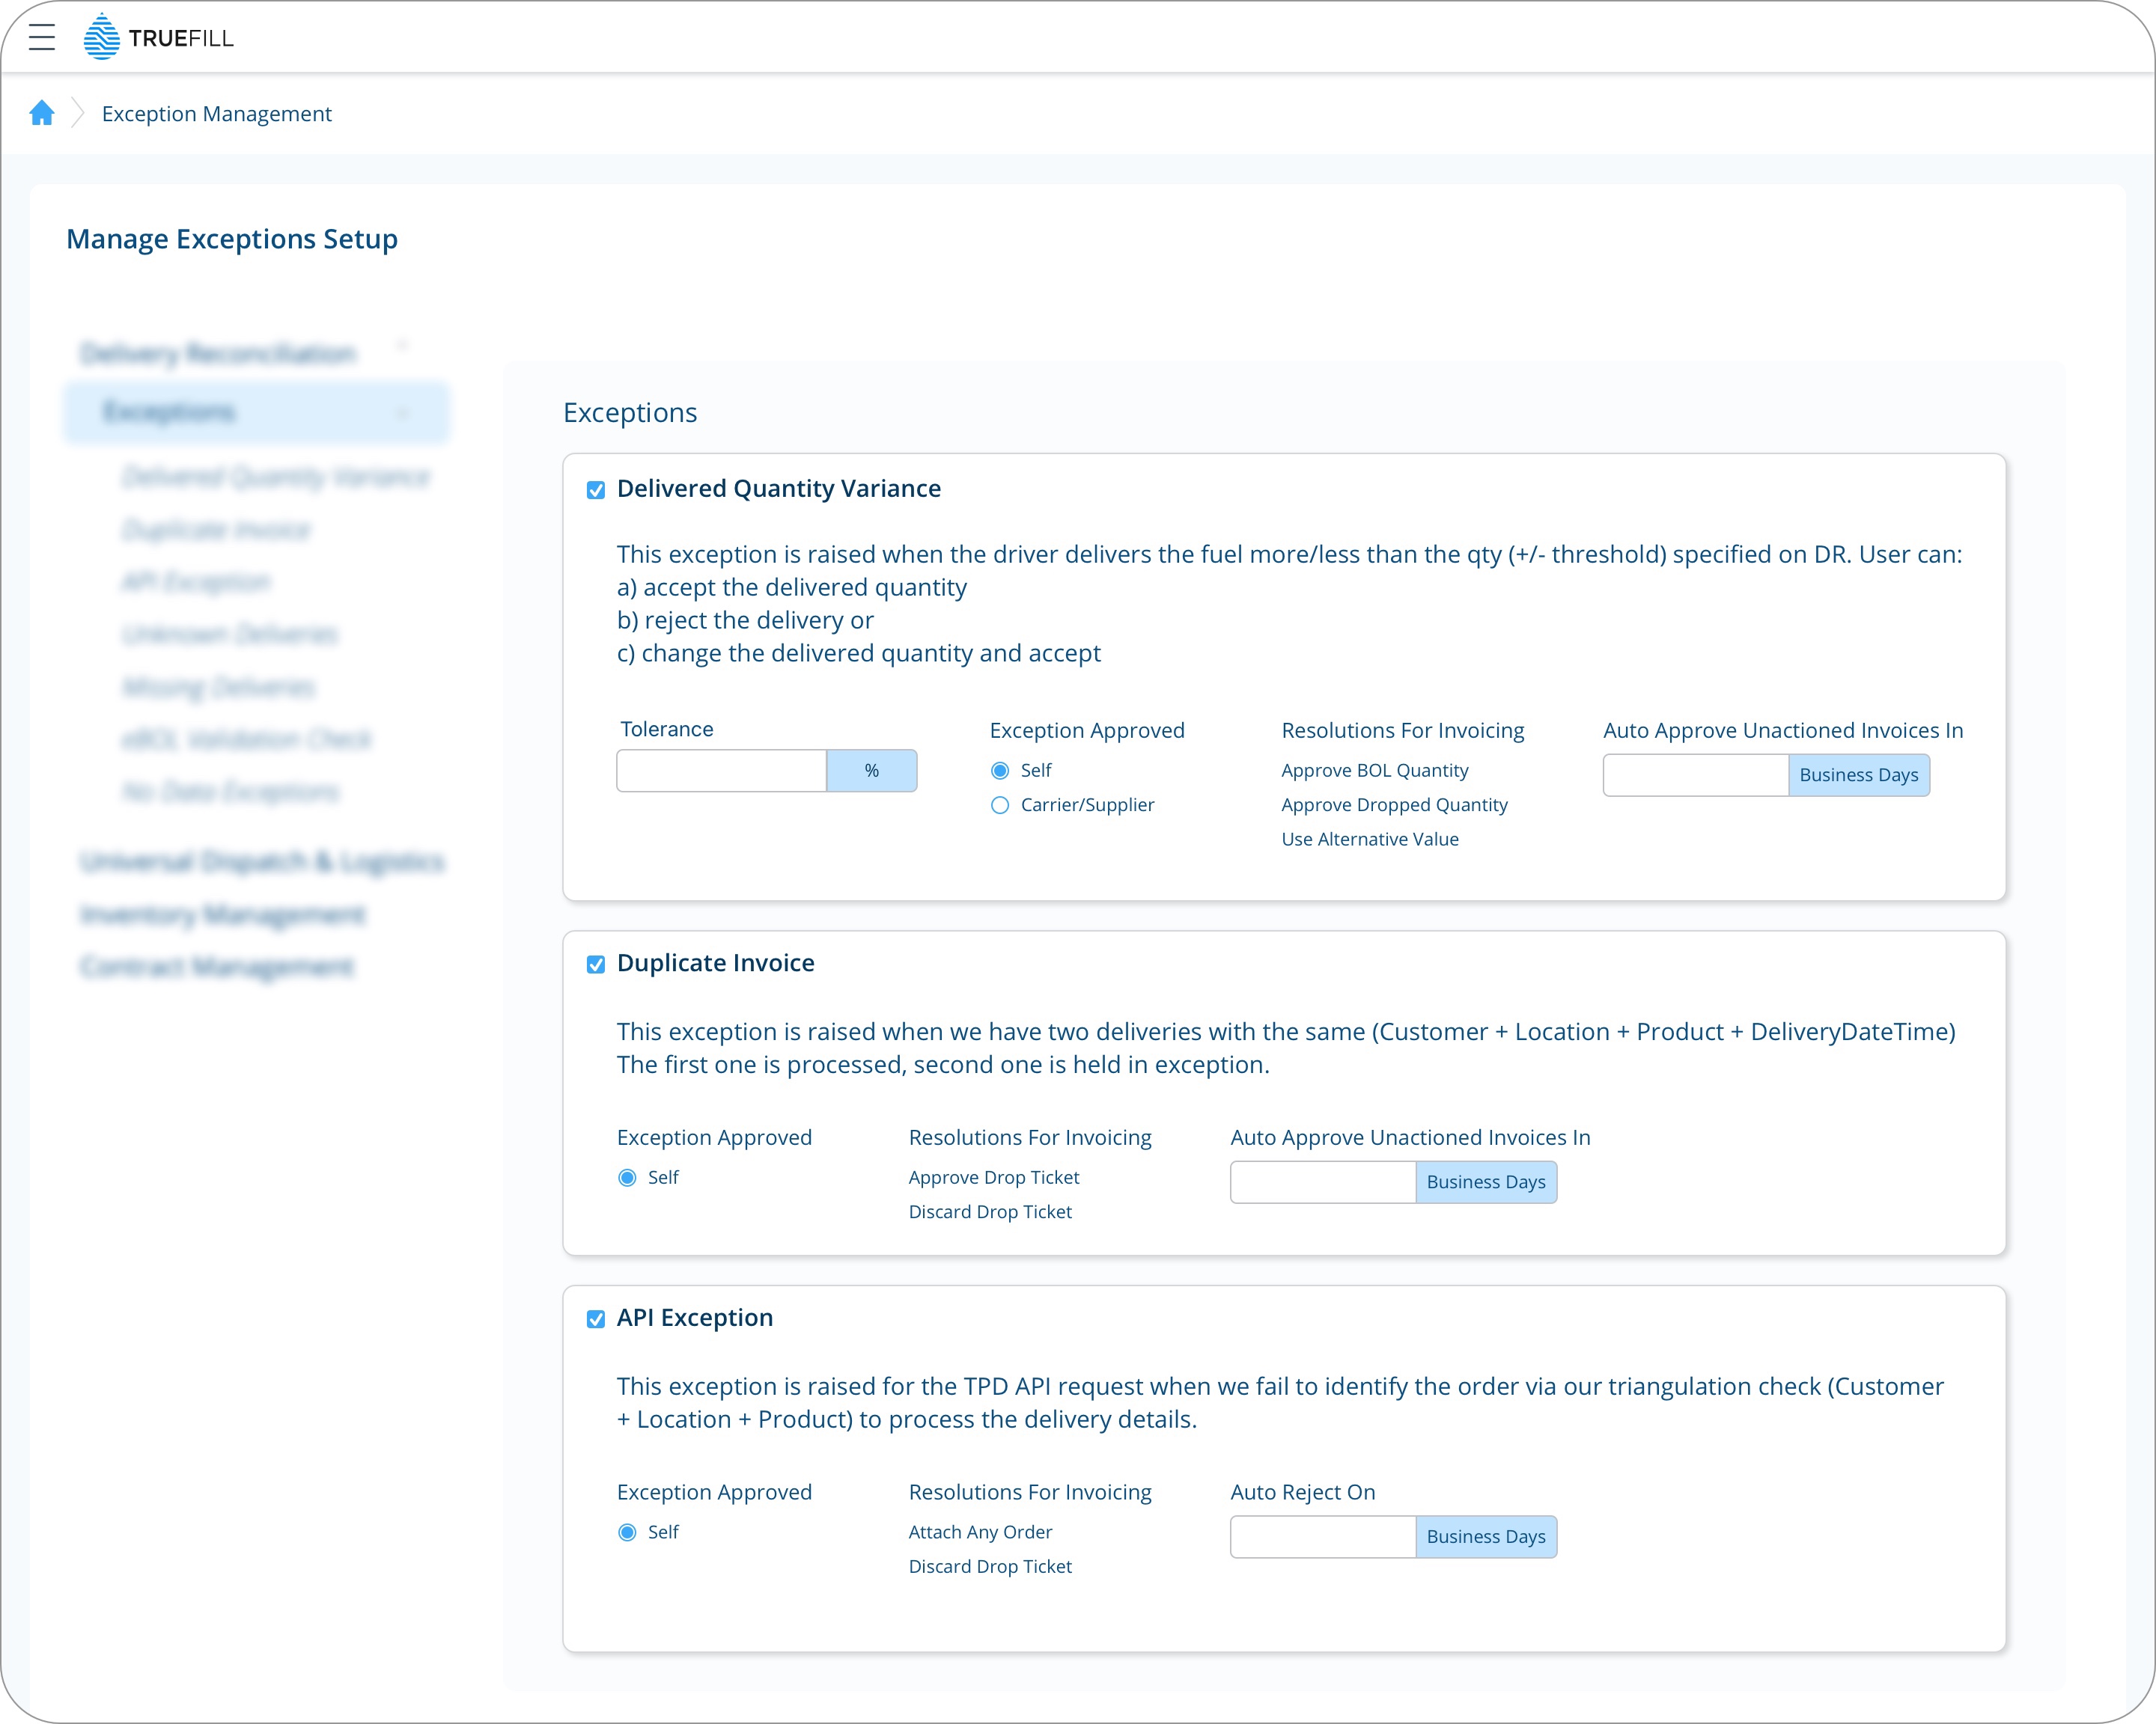This screenshot has height=1724, width=2156.
Task: Click the home icon in the breadcrumb
Action: tap(42, 113)
